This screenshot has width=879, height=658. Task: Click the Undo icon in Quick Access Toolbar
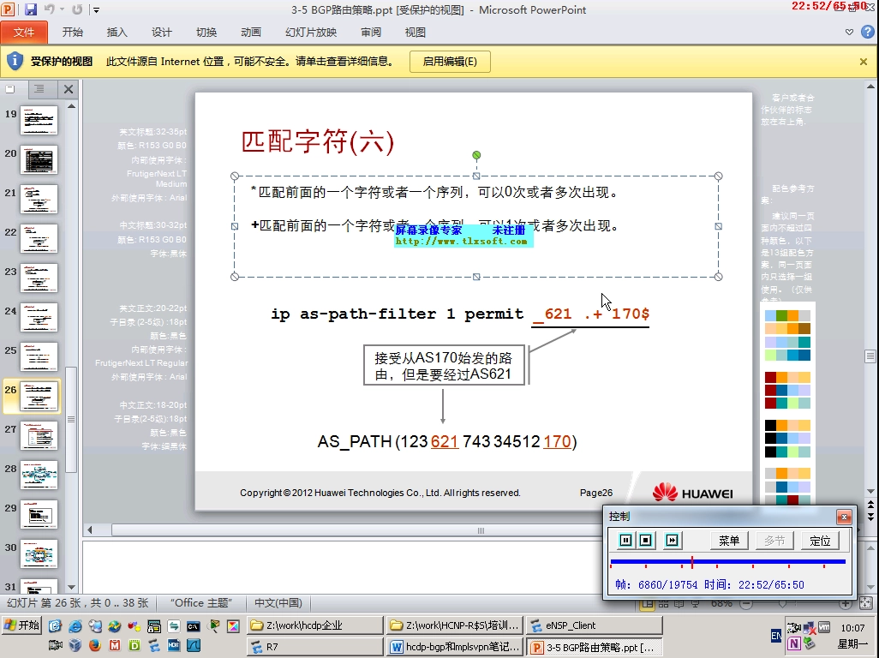pyautogui.click(x=49, y=8)
